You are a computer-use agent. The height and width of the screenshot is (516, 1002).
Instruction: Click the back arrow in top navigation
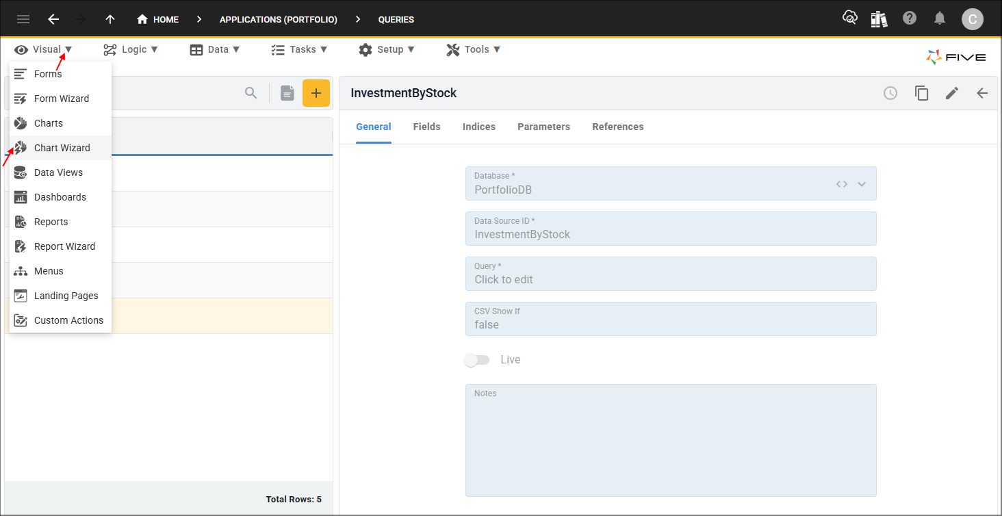pyautogui.click(x=53, y=19)
